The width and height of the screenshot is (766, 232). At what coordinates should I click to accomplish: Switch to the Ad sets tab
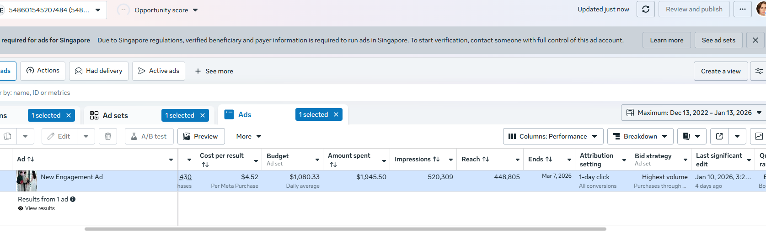[115, 115]
